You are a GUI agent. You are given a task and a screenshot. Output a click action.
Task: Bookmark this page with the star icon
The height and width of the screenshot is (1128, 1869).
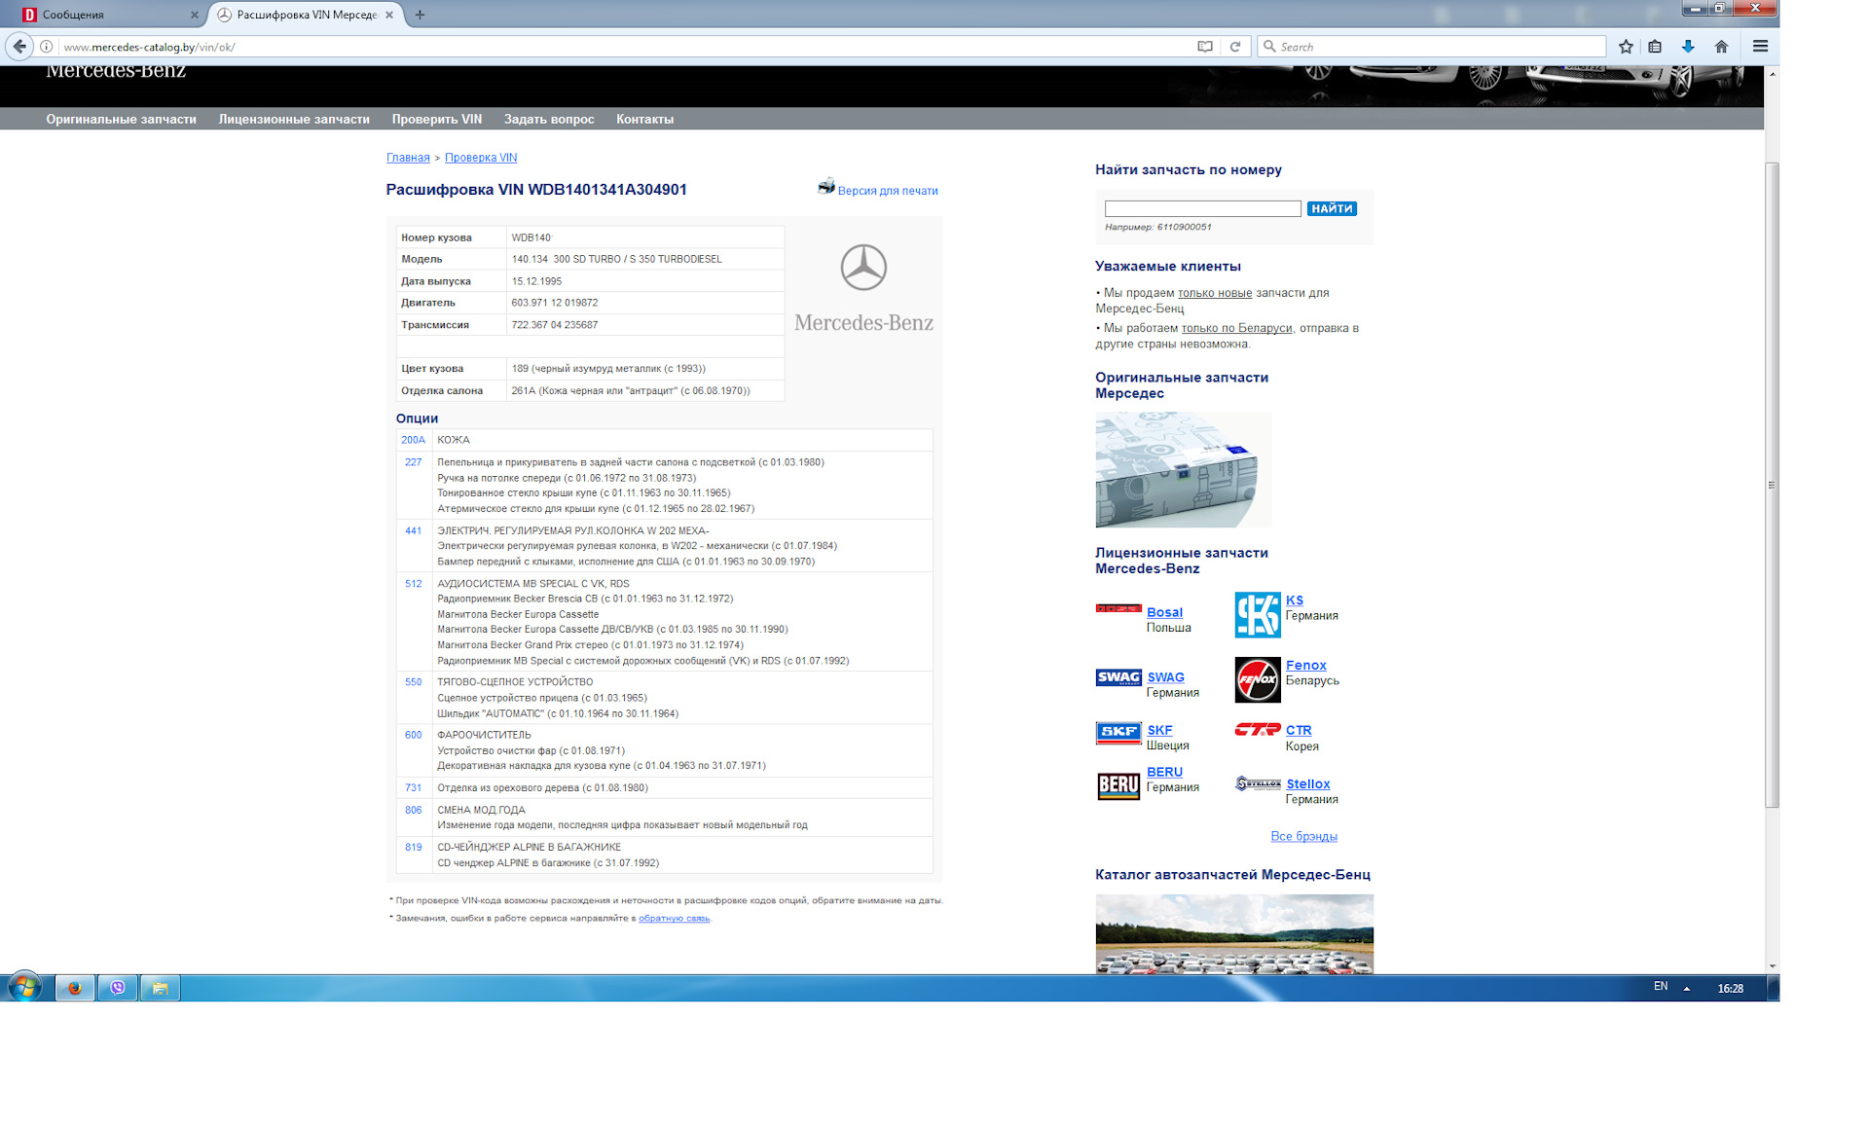tap(1626, 47)
